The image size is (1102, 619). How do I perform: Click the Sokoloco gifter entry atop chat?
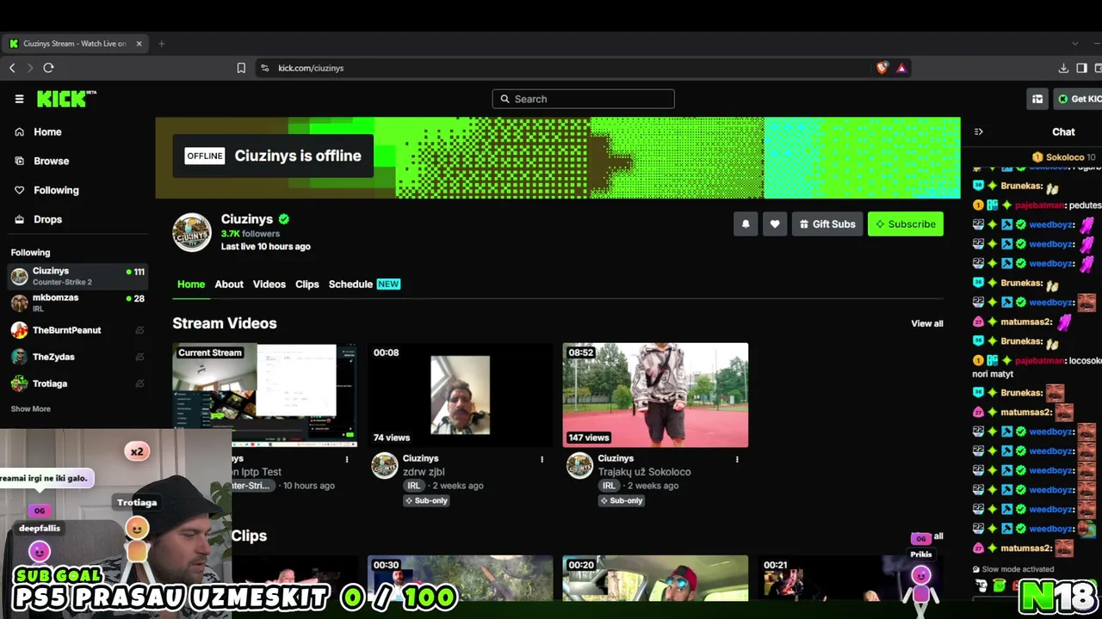coord(1064,157)
